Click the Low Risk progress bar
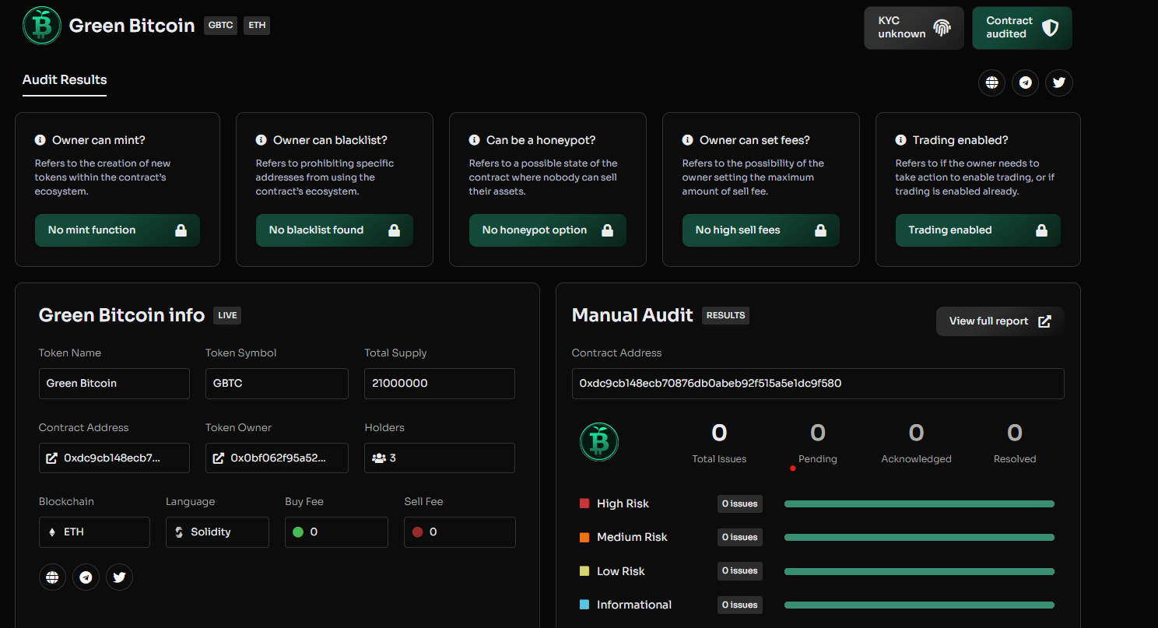The width and height of the screenshot is (1158, 628). pyautogui.click(x=919, y=571)
